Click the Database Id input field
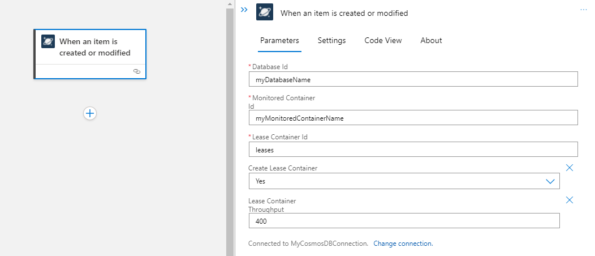595x256 pixels. coord(413,79)
